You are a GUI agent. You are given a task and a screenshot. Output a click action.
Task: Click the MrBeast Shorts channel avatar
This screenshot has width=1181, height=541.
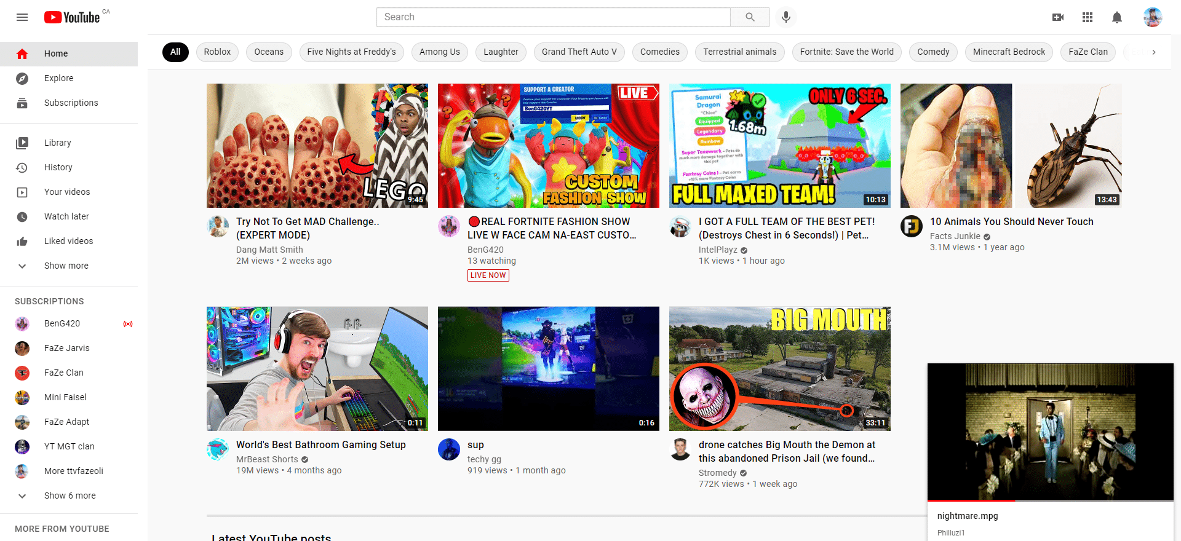coord(218,449)
